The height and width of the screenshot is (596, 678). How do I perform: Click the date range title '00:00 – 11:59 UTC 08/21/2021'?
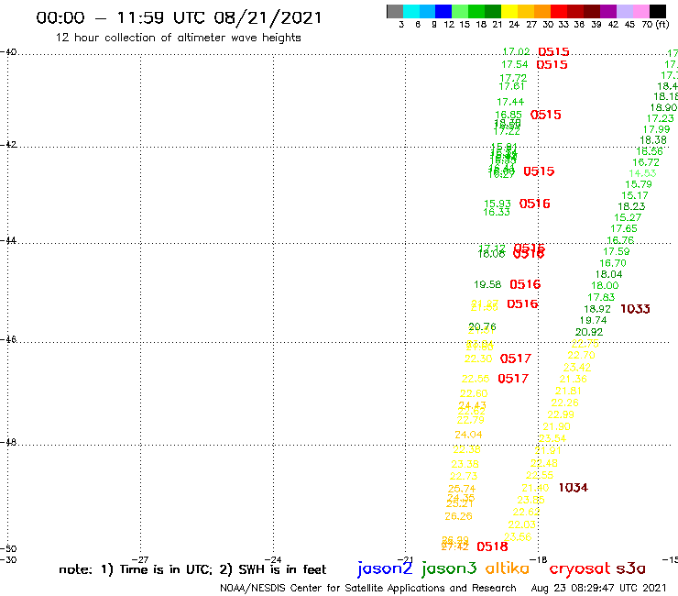pos(179,17)
